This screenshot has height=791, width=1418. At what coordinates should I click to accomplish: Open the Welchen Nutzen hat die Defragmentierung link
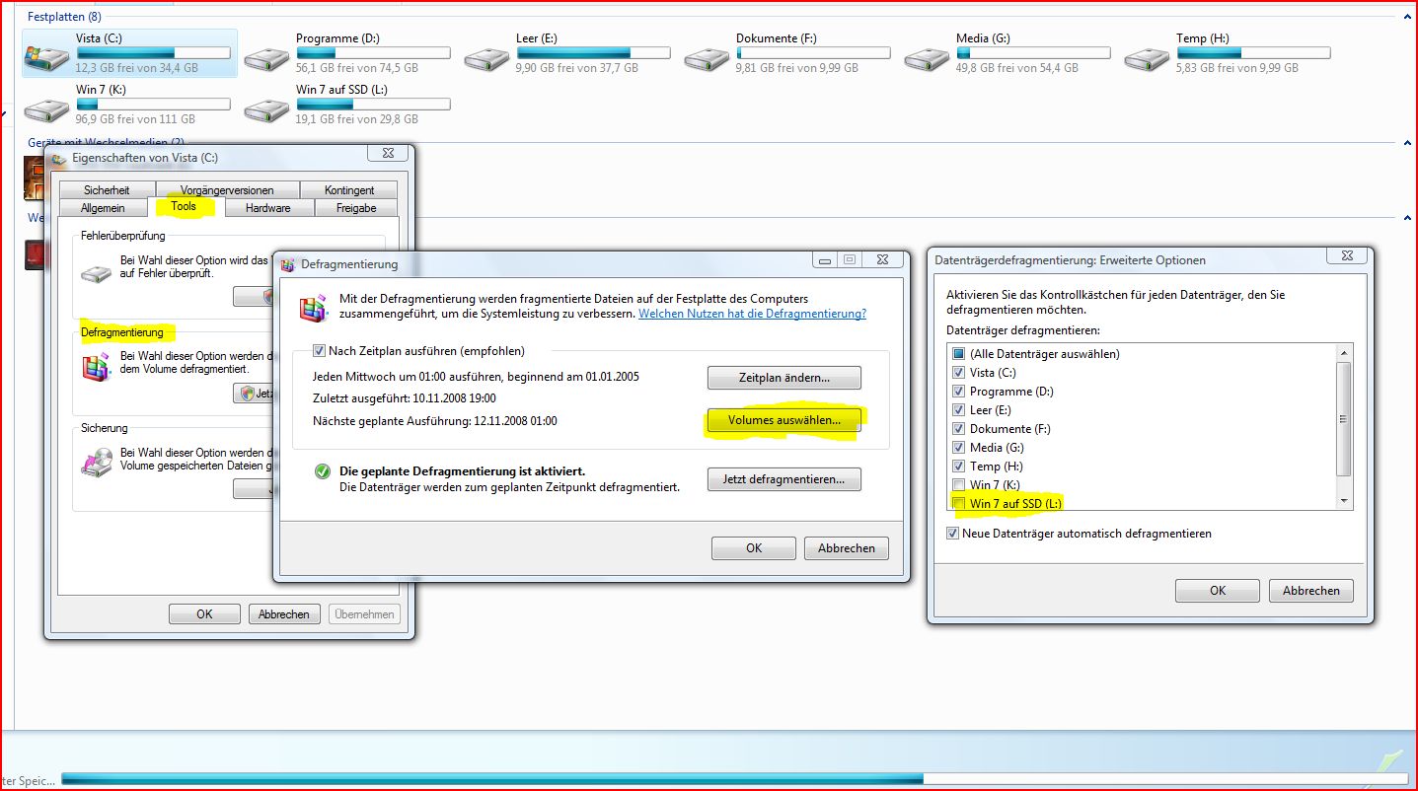tap(752, 314)
